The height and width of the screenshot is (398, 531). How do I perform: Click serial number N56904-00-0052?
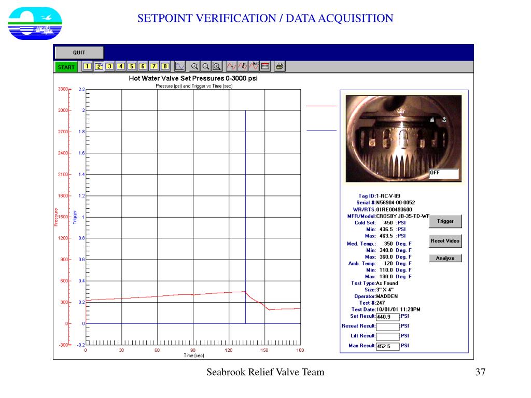click(x=396, y=203)
